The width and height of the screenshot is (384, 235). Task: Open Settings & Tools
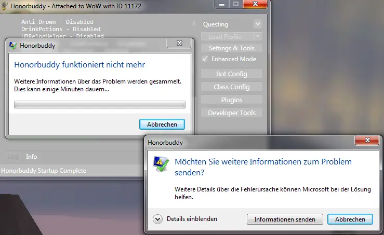point(232,48)
